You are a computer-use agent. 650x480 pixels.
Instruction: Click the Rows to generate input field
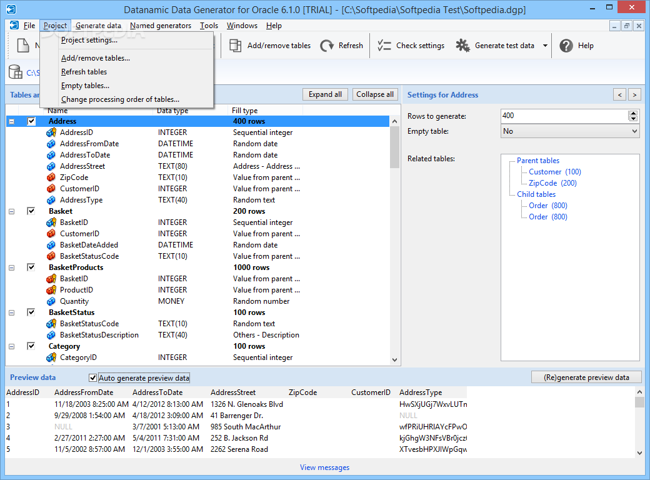point(564,116)
